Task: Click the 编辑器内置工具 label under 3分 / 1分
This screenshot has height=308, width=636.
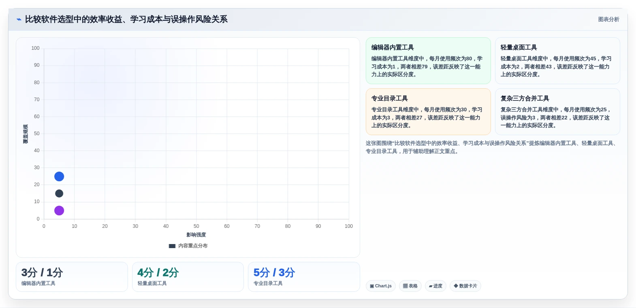Action: (38, 283)
